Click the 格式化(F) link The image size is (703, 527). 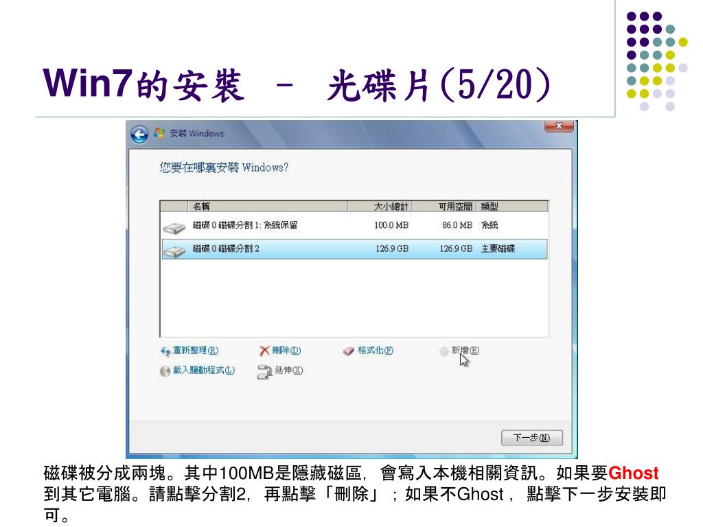pyautogui.click(x=376, y=351)
